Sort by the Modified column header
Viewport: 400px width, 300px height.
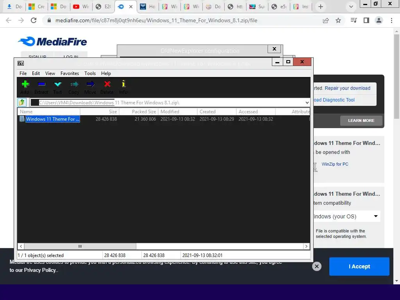[178, 112]
